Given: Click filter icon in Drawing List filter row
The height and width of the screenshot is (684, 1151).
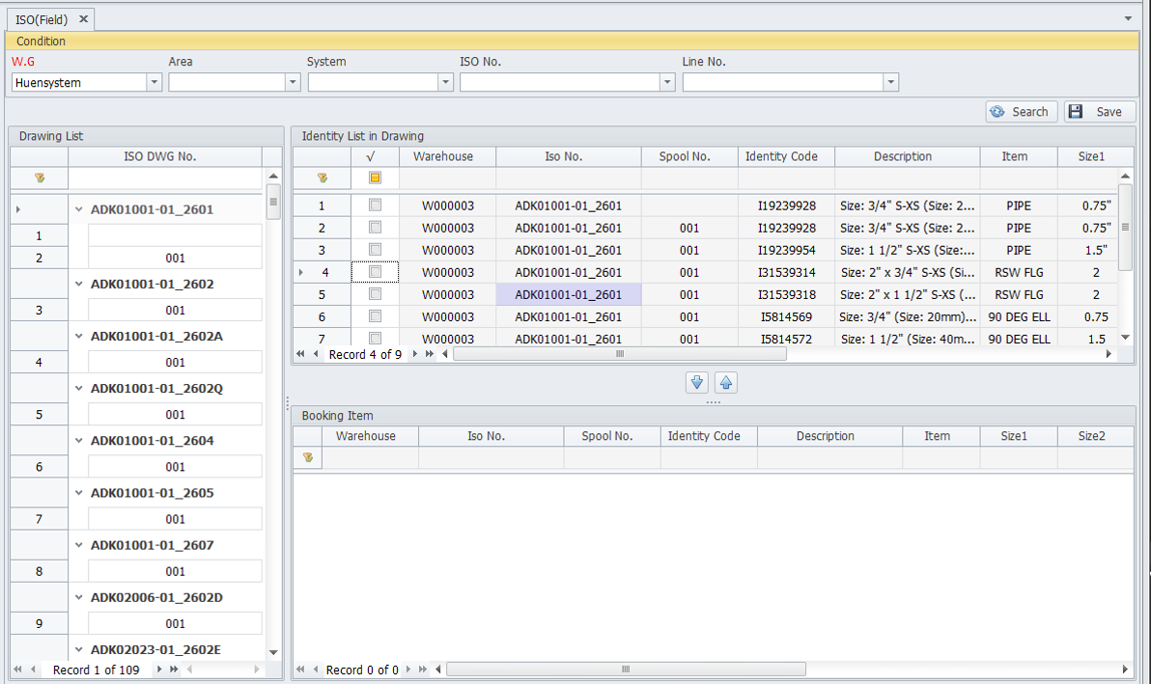Looking at the screenshot, I should [x=40, y=178].
